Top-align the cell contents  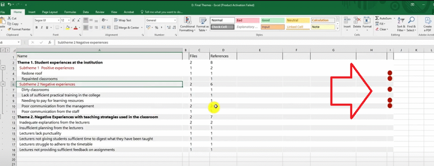coord(86,20)
